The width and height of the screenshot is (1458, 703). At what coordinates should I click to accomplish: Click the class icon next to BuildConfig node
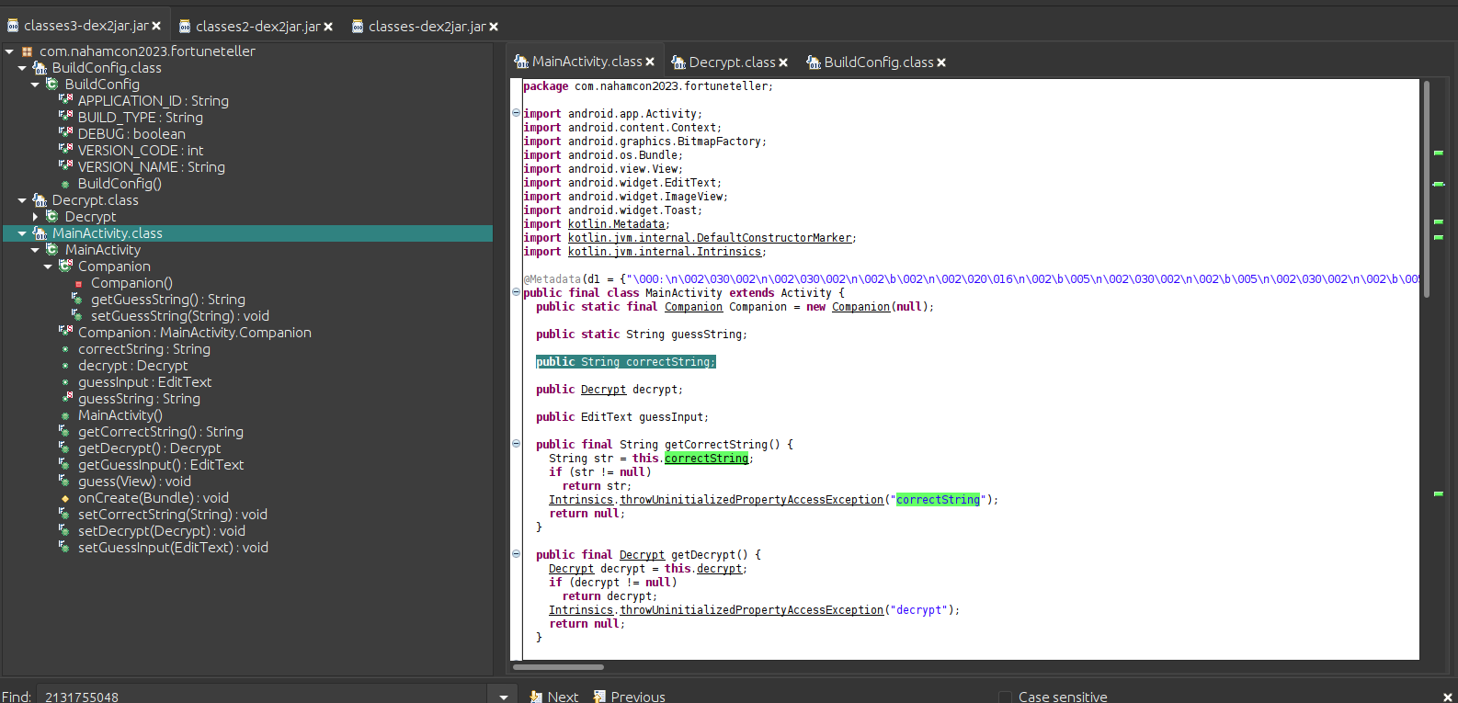coord(52,85)
